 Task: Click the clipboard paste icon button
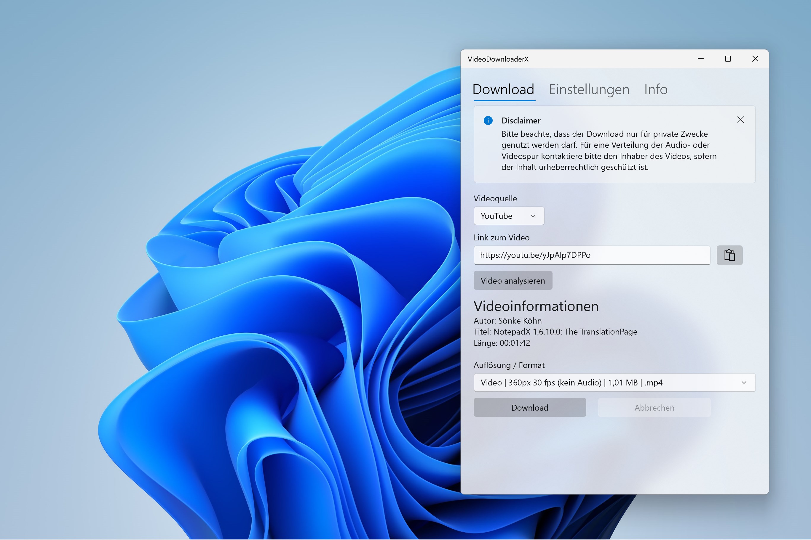coord(729,255)
